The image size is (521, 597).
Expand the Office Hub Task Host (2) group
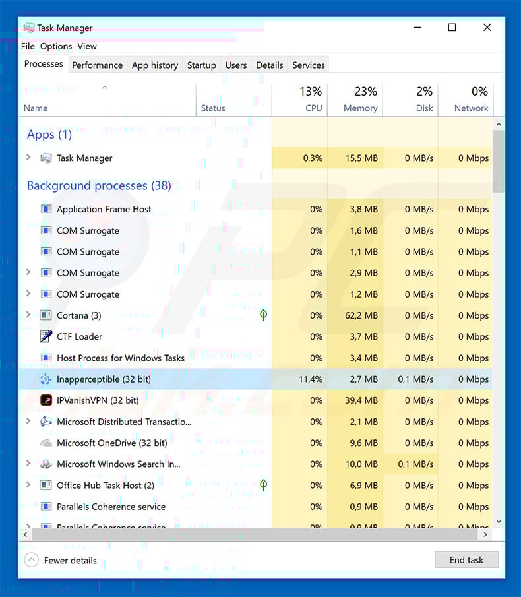click(x=28, y=485)
